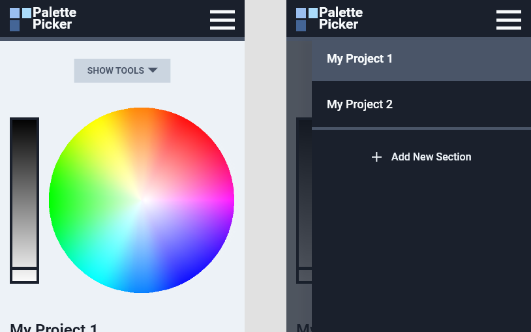Image resolution: width=531 pixels, height=332 pixels.
Task: Click the plus icon beside Add New Section
Action: click(x=376, y=157)
